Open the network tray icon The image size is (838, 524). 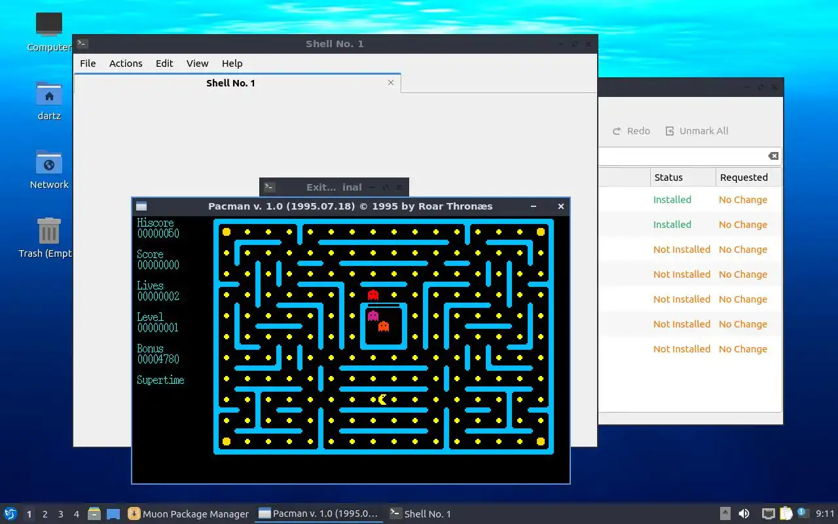click(x=769, y=514)
